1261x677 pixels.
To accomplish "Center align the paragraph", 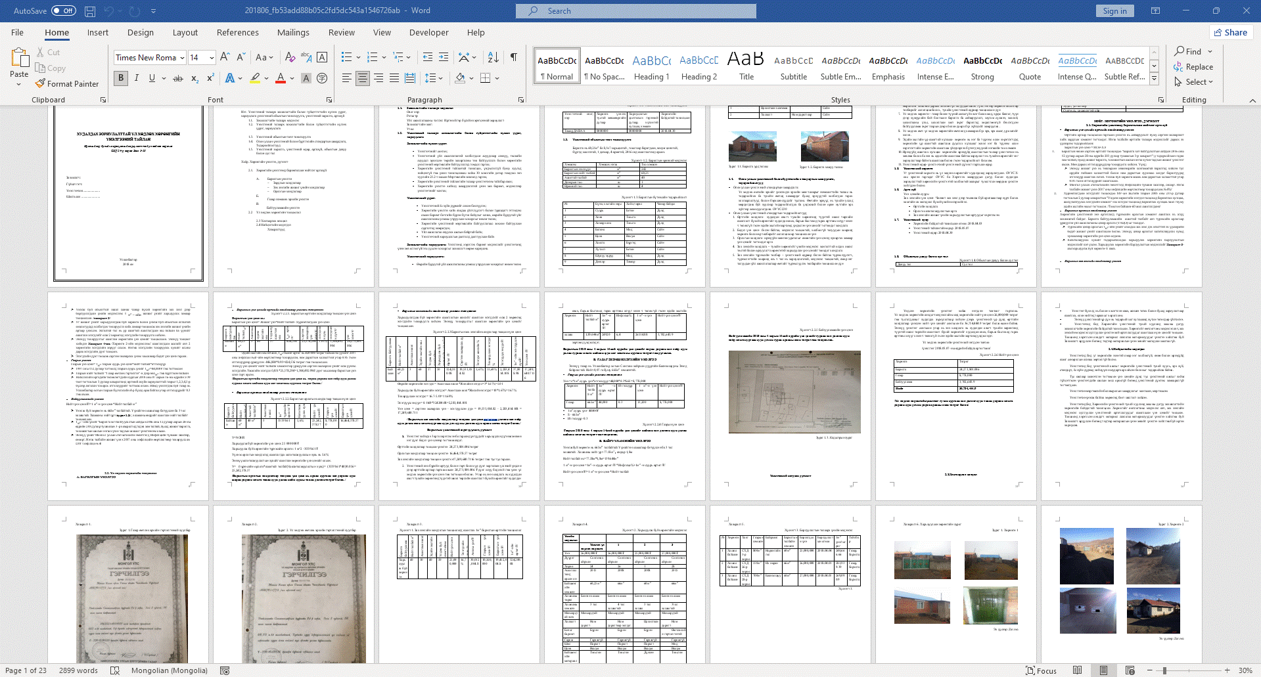I will 363,78.
